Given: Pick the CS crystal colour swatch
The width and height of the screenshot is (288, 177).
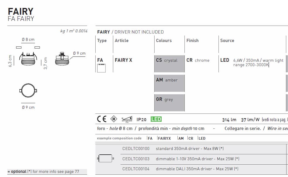Looking at the screenshot, I should (x=169, y=64).
